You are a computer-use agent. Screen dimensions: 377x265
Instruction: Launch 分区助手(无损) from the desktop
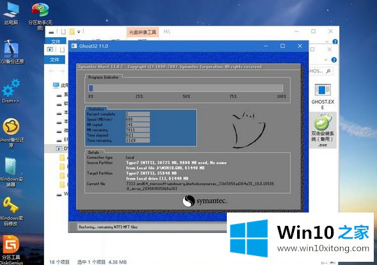pyautogui.click(x=40, y=17)
